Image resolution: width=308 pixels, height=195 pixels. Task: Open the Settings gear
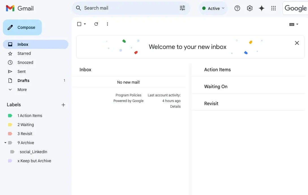pyautogui.click(x=249, y=8)
